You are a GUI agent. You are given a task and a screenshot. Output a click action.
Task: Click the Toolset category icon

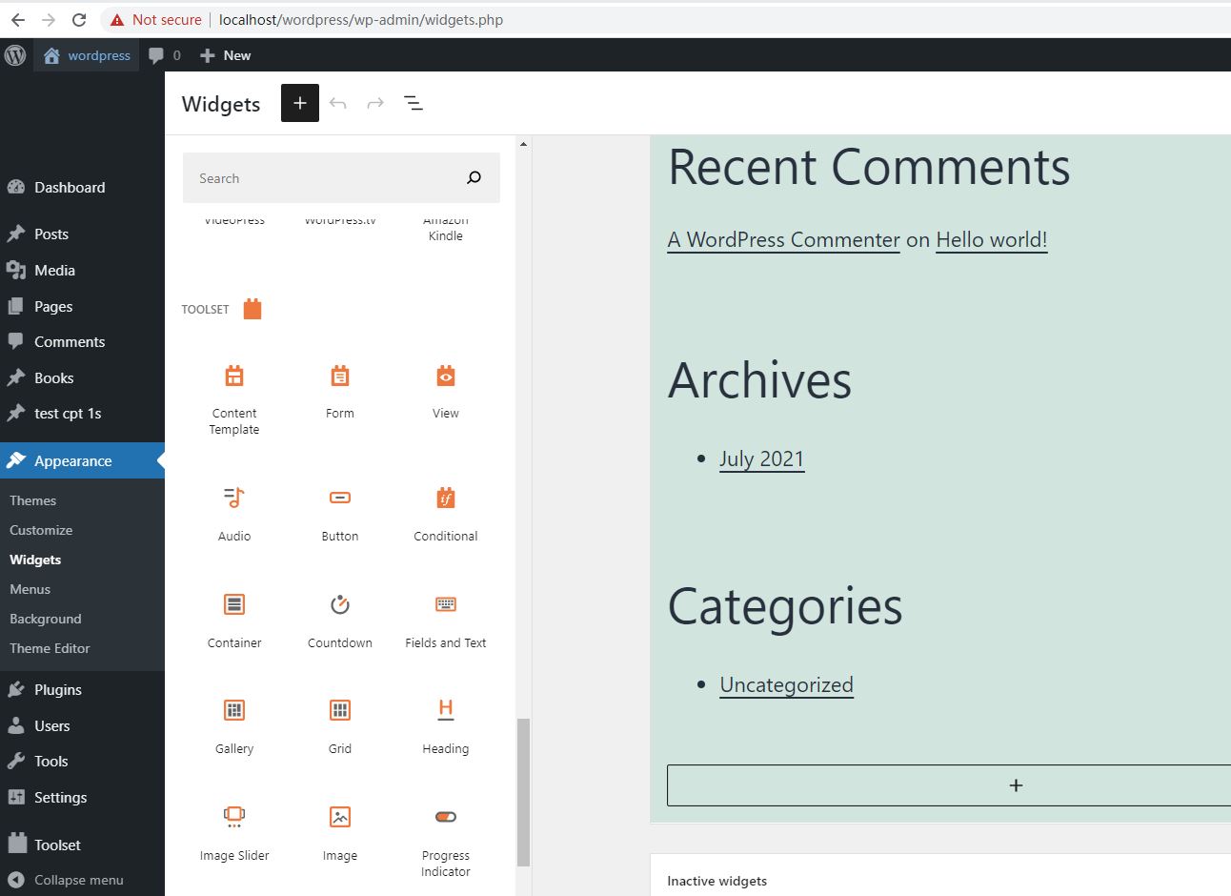point(252,309)
